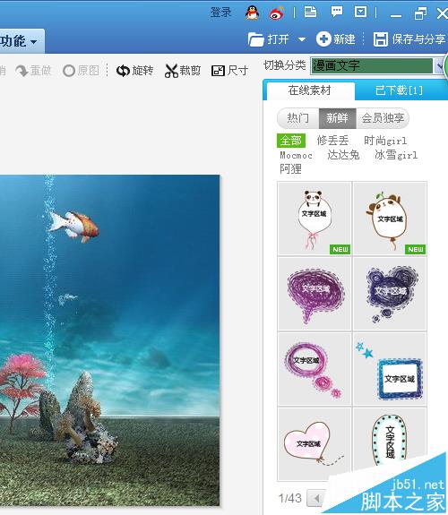448x515 pixels.
Task: Choose the 达达兔 category tag
Action: point(343,155)
